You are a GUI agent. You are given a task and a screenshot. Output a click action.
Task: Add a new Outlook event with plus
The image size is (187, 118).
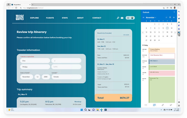point(174,17)
